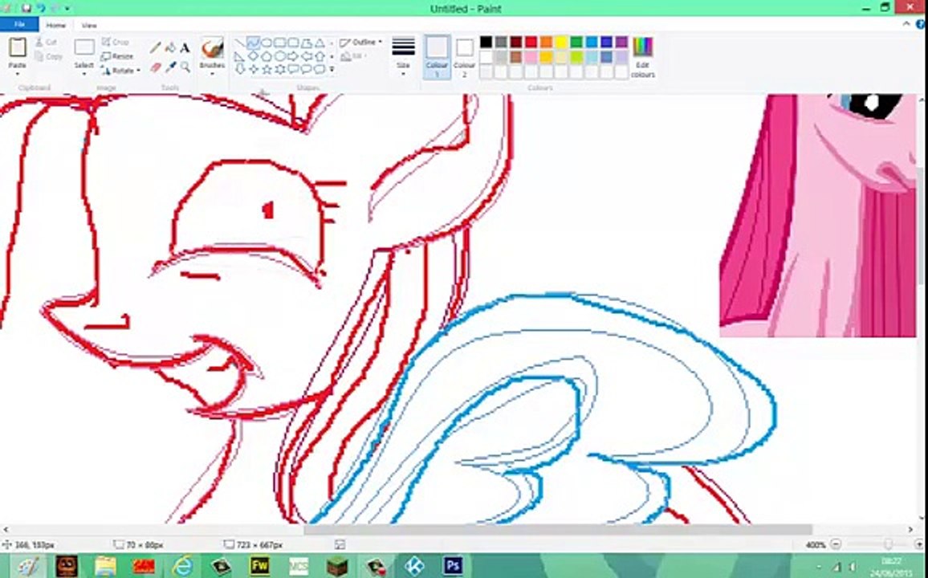Choose the Right arrow shape
928x578 pixels.
[x=293, y=56]
